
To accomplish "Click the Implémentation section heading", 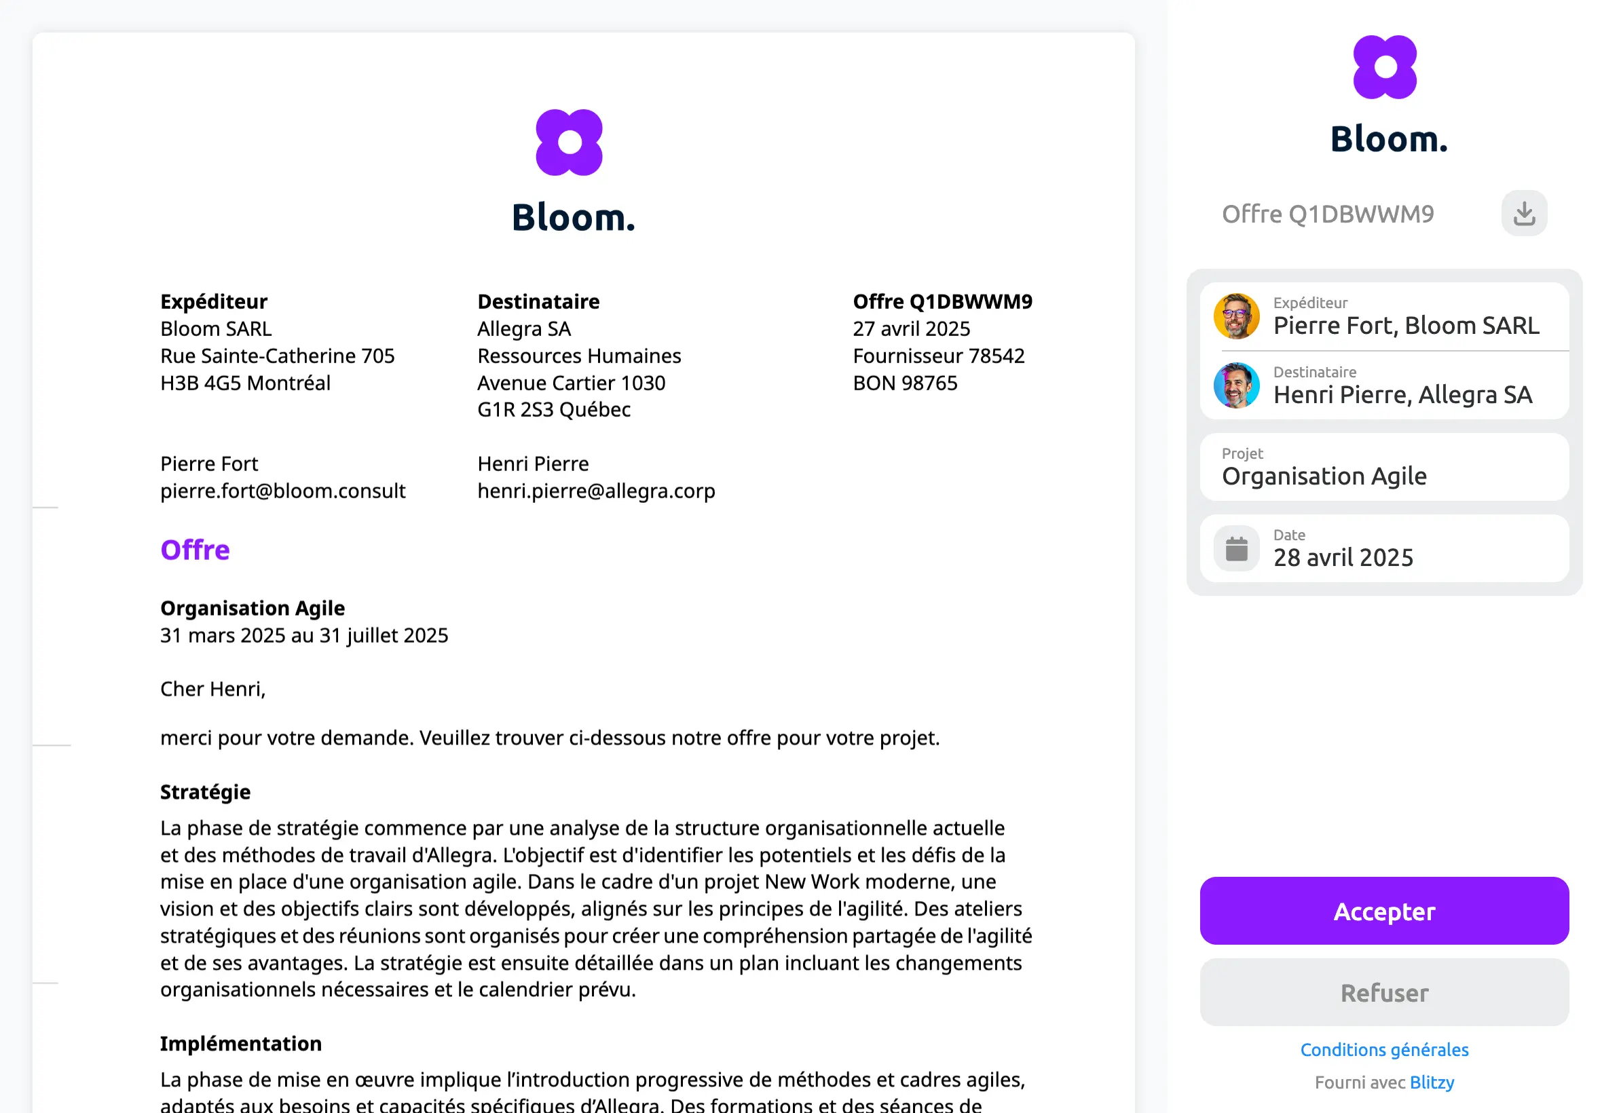I will (240, 1044).
